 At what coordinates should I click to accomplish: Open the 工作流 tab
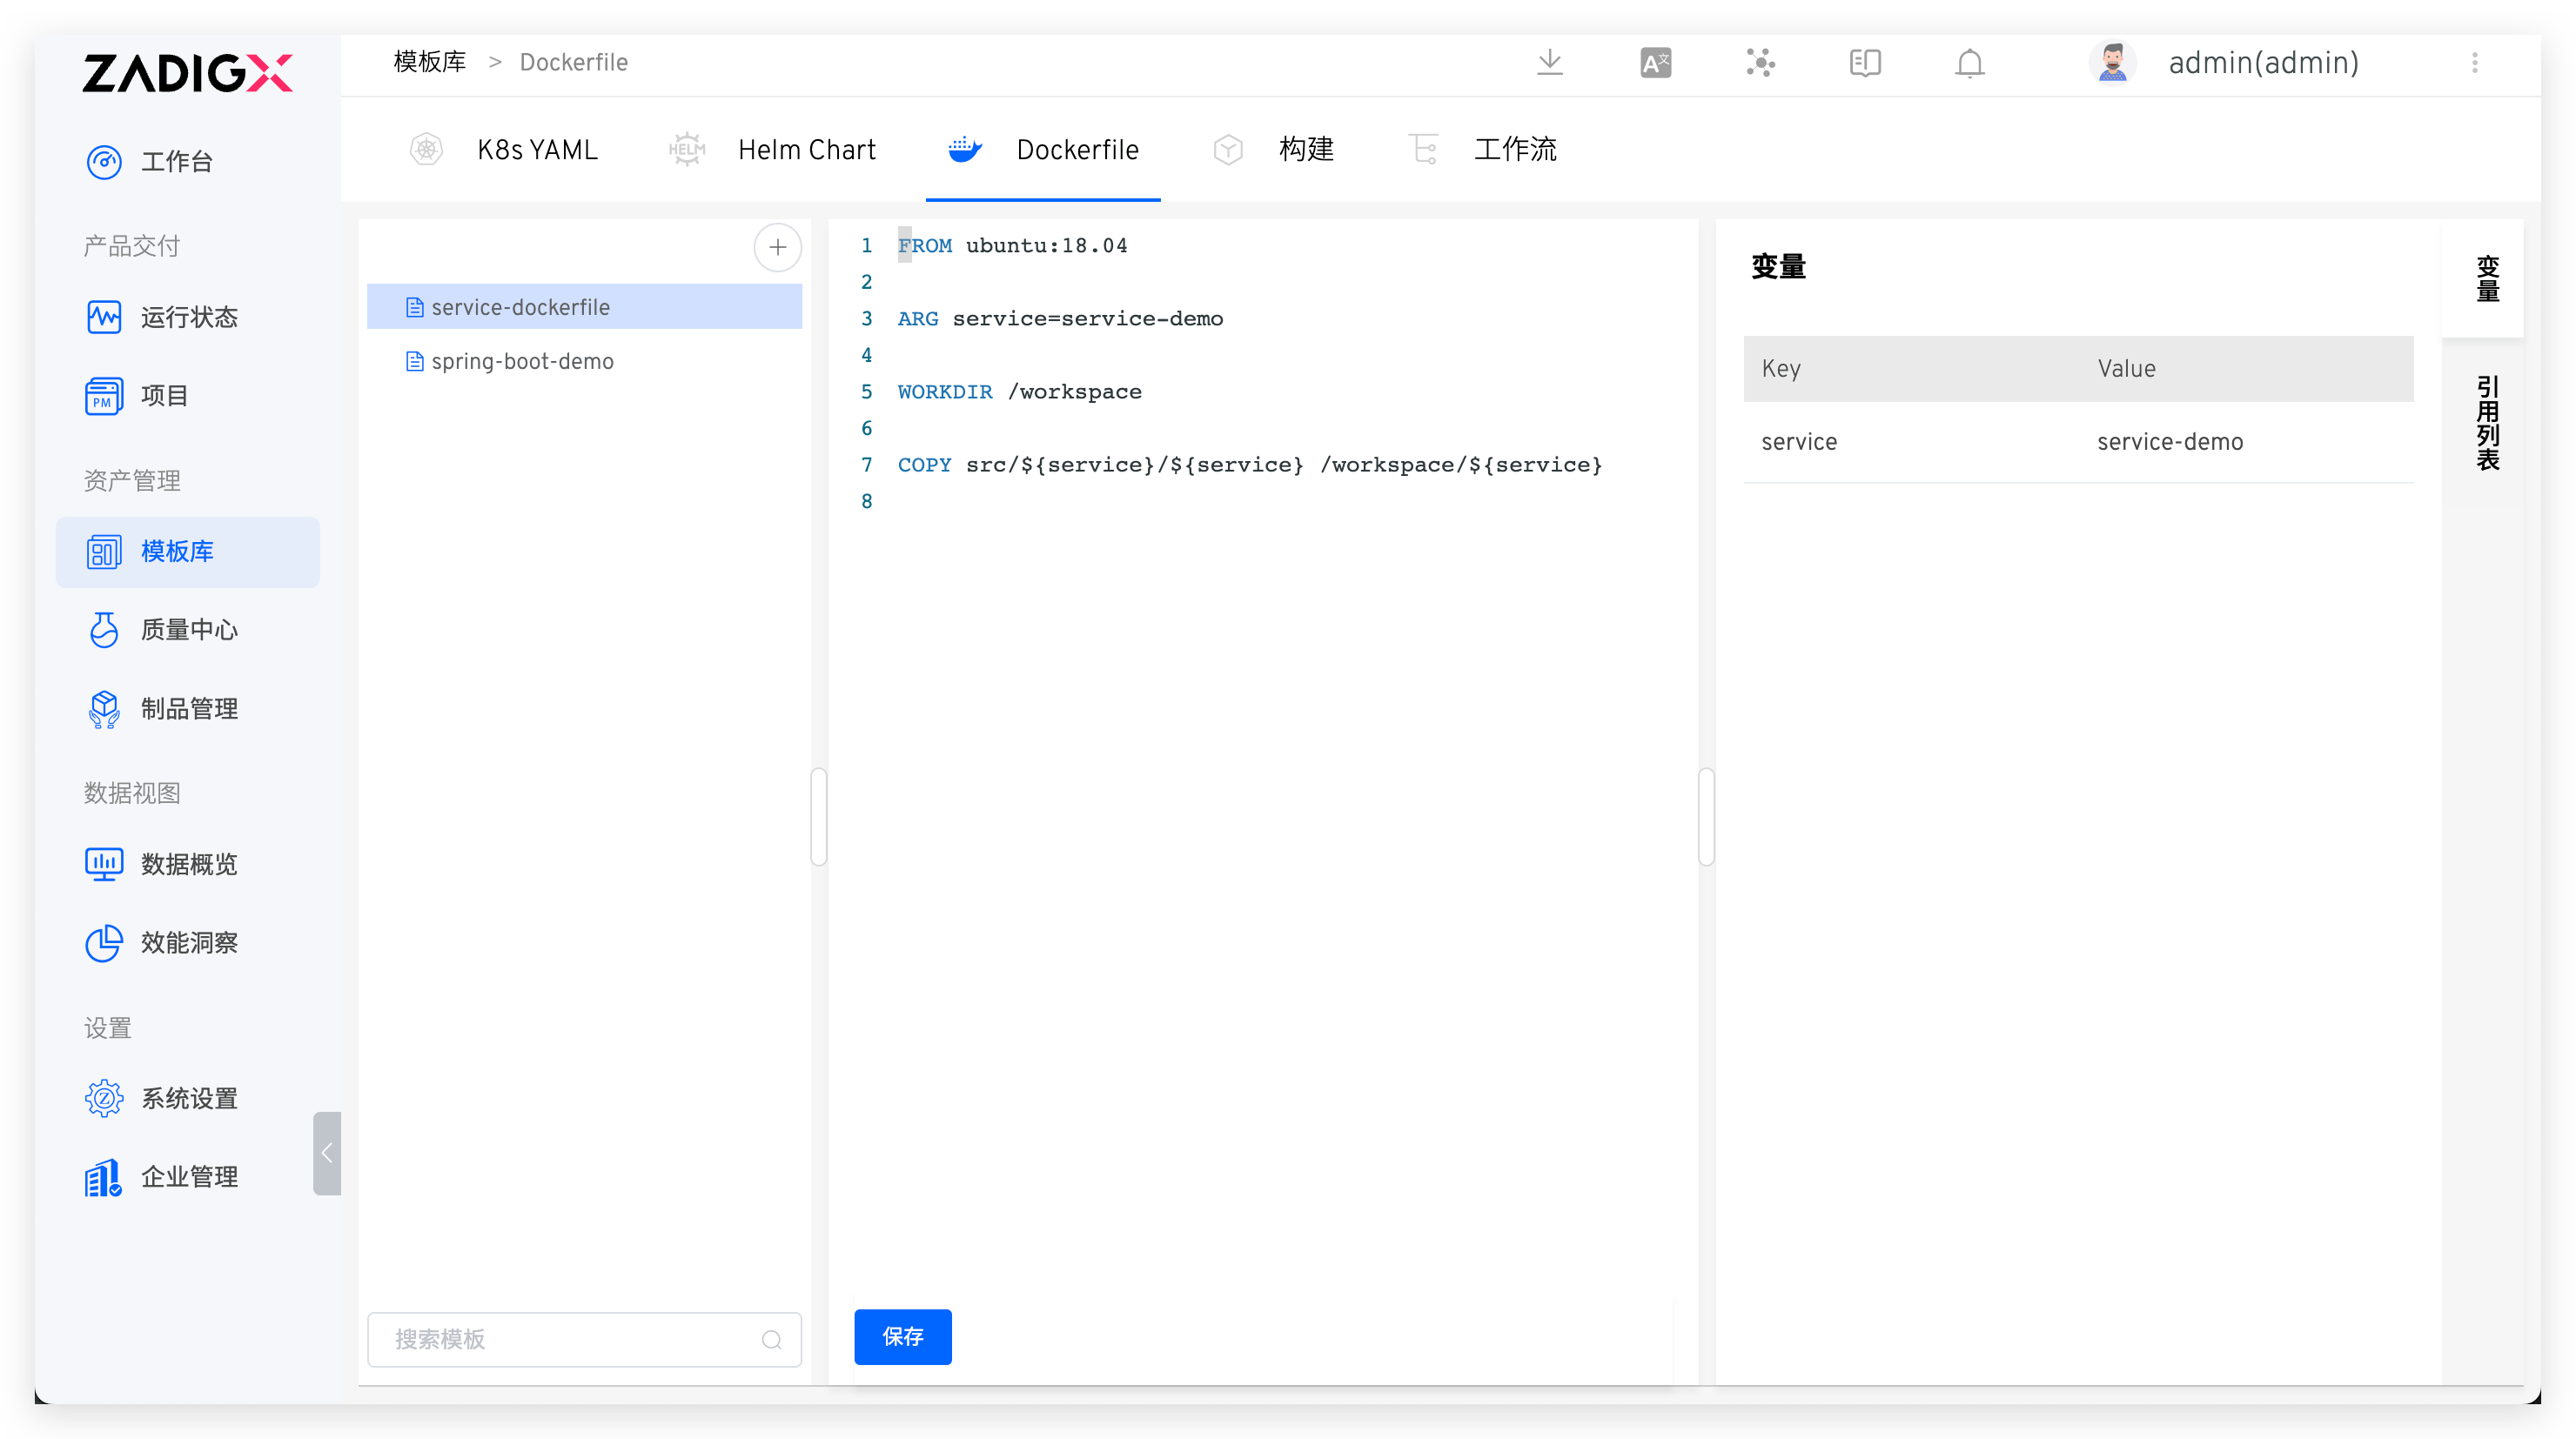(x=1515, y=149)
